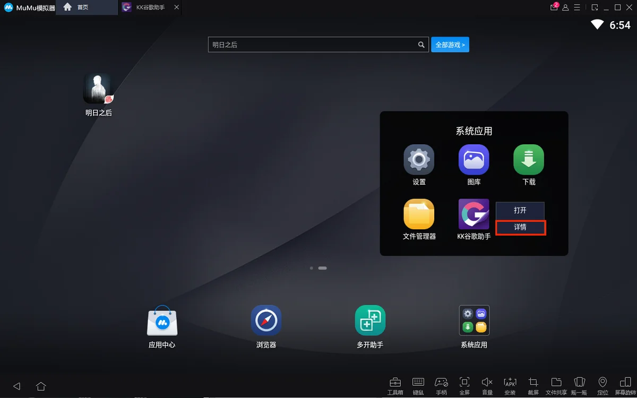This screenshot has height=398, width=637.
Task: Trigger the 摇一摇 shake function
Action: coord(580,385)
